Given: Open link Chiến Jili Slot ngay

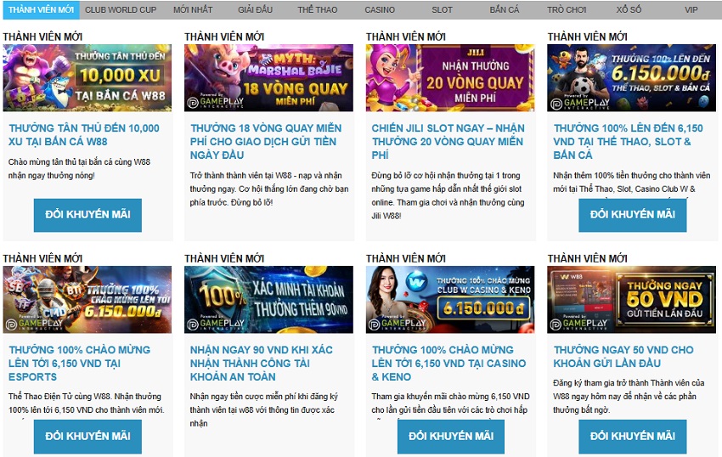Looking at the screenshot, I should [x=448, y=141].
